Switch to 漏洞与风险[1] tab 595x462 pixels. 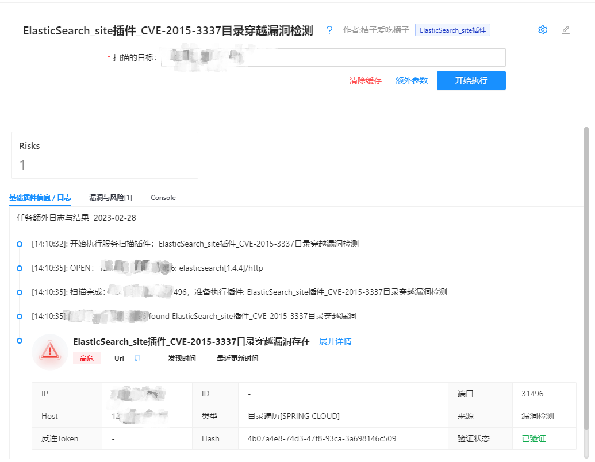(x=110, y=197)
